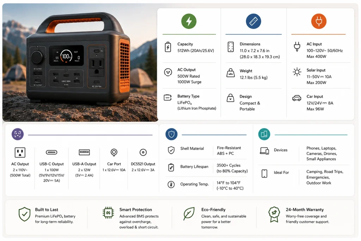Click the teal devices section icon
The image size is (361, 241).
click(x=264, y=134)
